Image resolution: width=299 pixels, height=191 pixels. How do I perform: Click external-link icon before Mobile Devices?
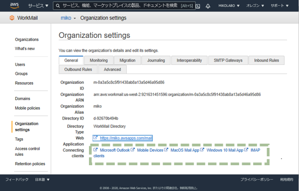pyautogui.click(x=133, y=150)
